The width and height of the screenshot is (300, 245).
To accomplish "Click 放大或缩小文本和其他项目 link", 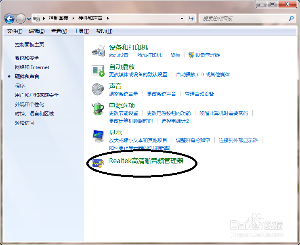I will (x=138, y=140).
